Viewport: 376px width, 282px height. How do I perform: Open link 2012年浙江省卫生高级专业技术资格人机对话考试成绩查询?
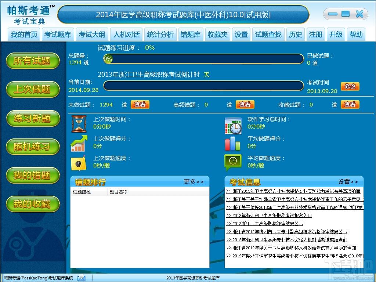pos(287,239)
